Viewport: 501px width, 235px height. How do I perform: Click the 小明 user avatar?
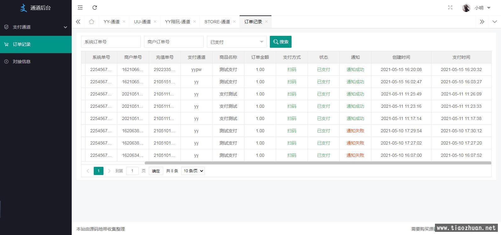466,8
